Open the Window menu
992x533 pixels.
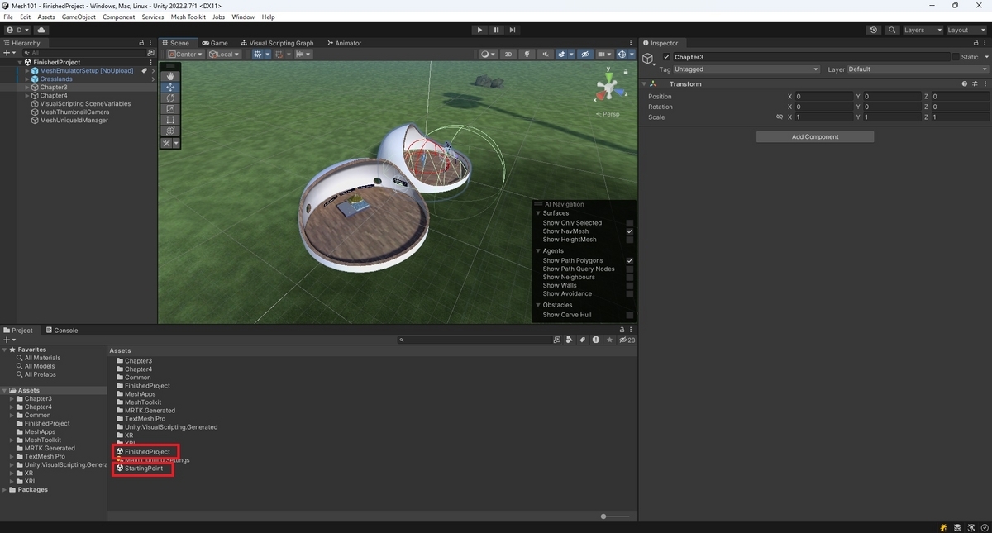click(x=243, y=17)
